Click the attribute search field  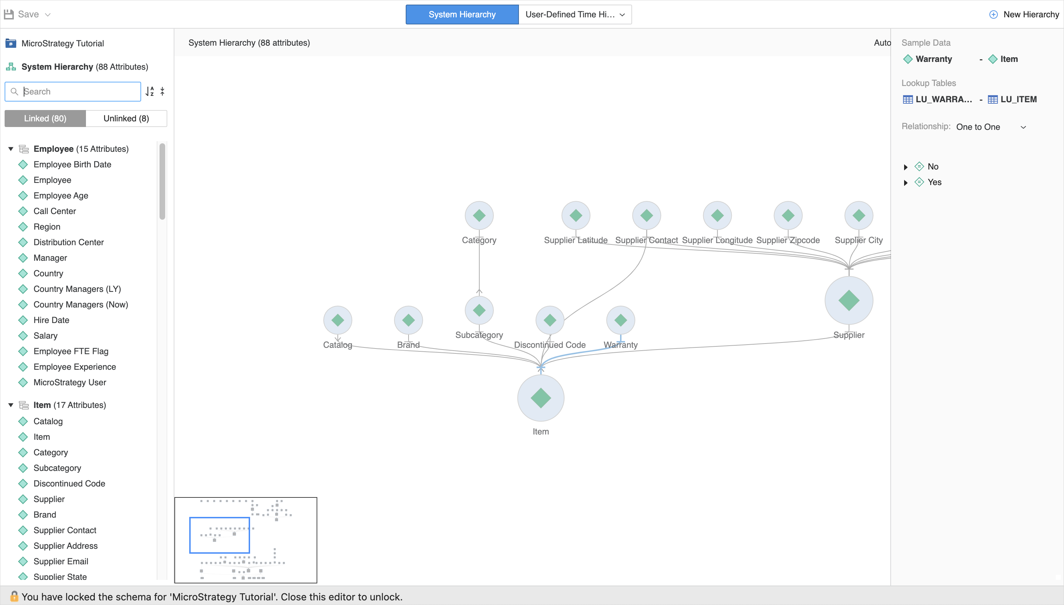[79, 91]
